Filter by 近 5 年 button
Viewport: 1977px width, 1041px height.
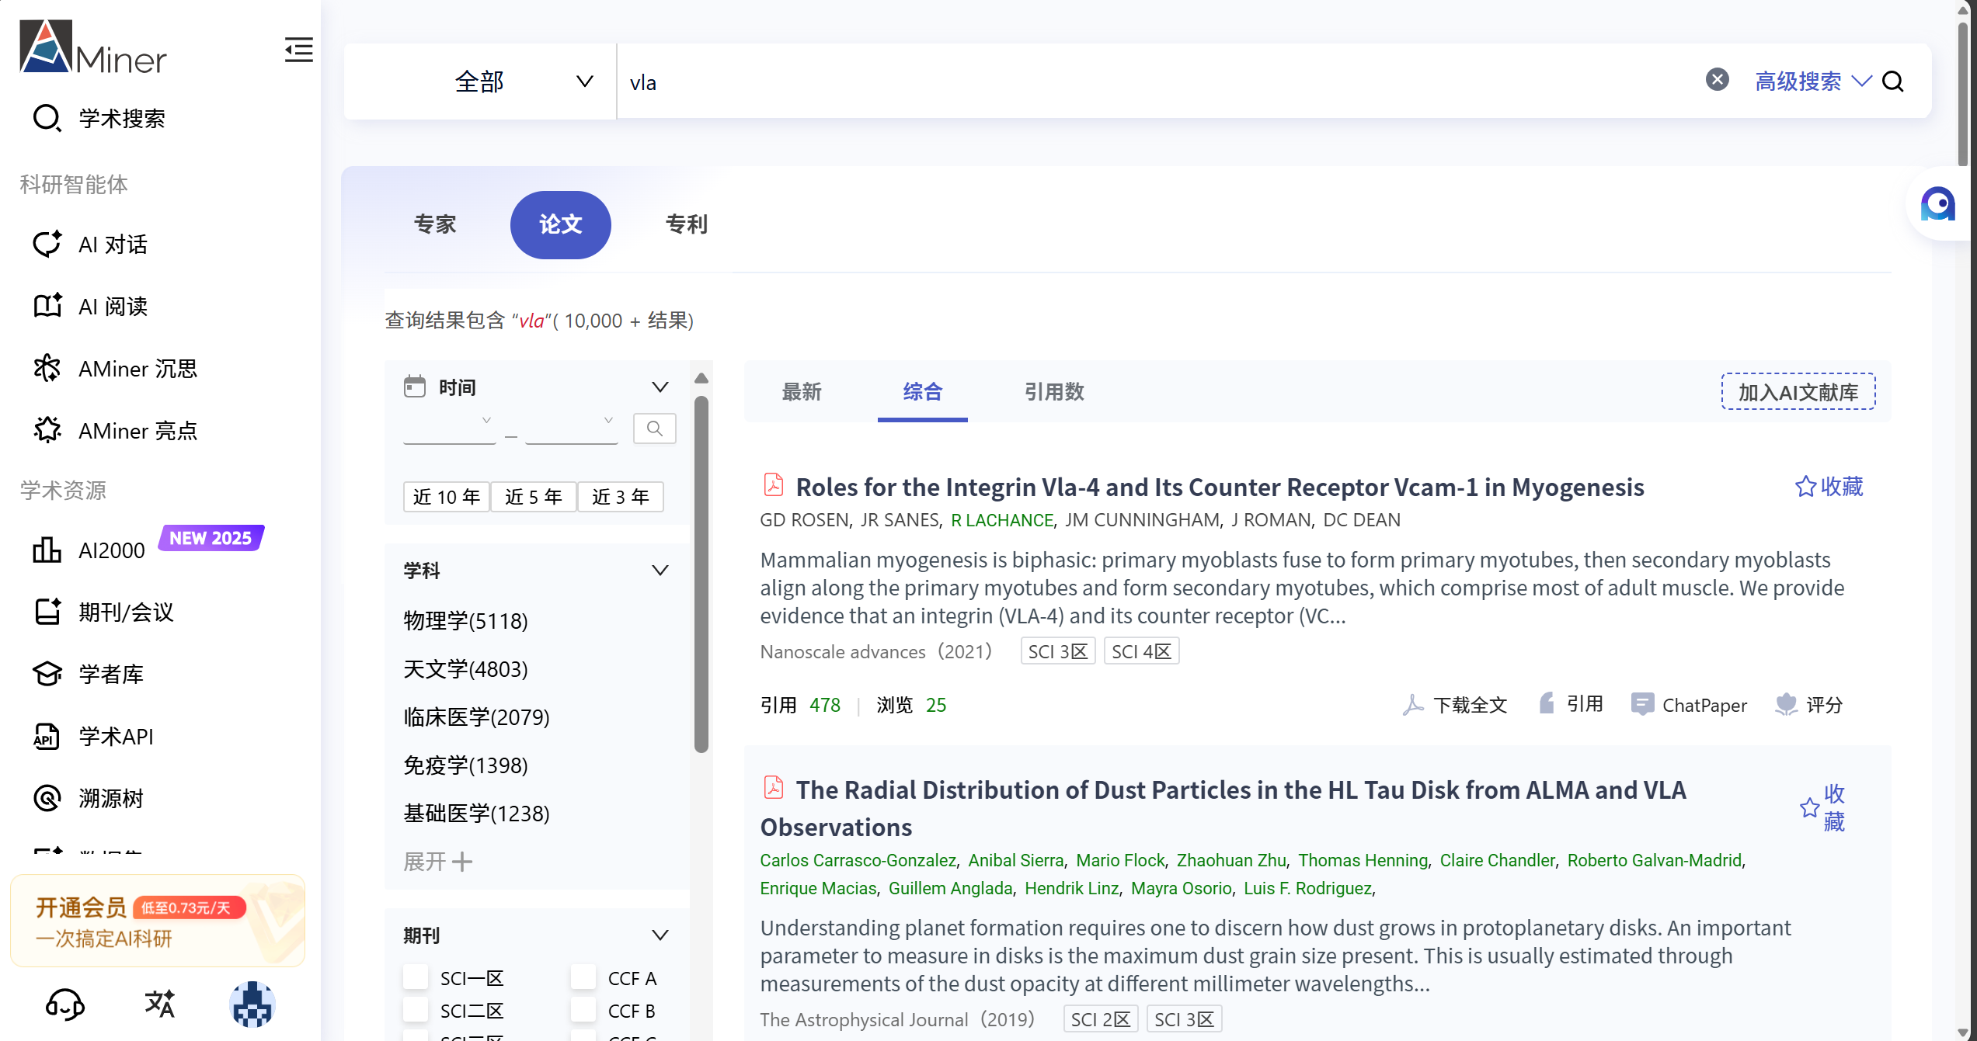(x=533, y=497)
